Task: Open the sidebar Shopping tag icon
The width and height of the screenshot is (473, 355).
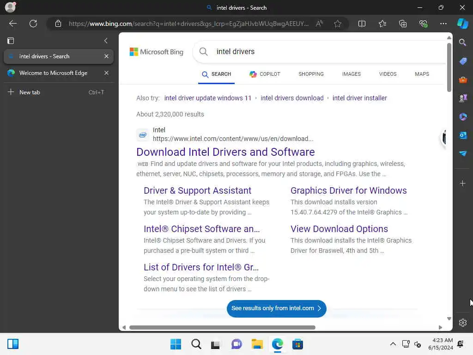Action: tap(463, 61)
